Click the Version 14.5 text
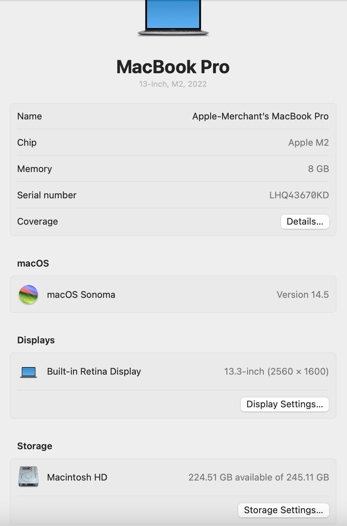Image resolution: width=347 pixels, height=526 pixels. 303,295
